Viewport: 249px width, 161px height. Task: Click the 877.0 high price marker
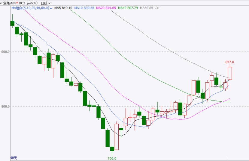coord(229,62)
